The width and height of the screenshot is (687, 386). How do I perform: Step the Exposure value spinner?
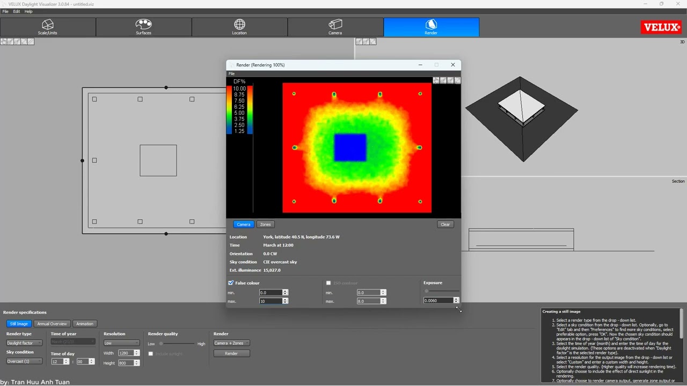tap(456, 300)
